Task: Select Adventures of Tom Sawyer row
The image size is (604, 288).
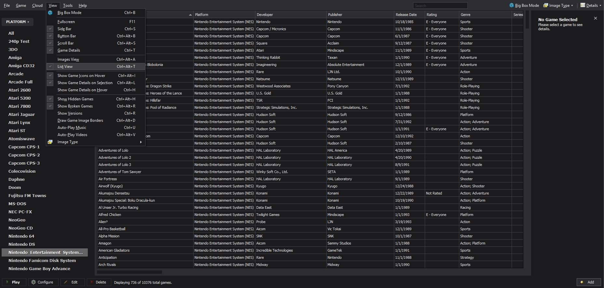Action: coord(310,172)
